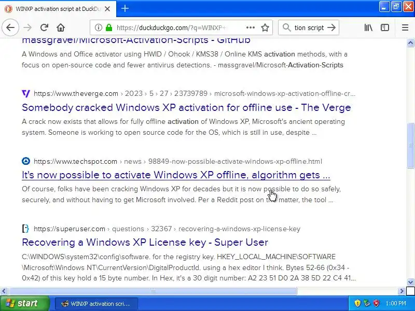Click techspot.com result URL breadcrumb
This screenshot has height=311, width=415.
[x=178, y=161]
